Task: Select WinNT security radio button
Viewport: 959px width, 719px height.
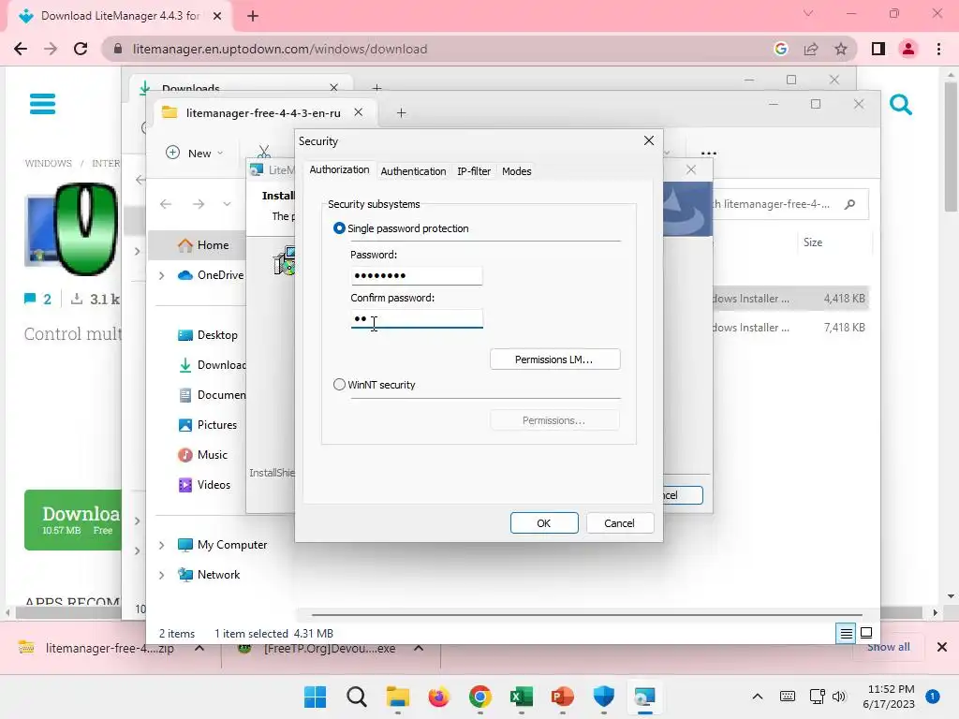Action: 339,385
